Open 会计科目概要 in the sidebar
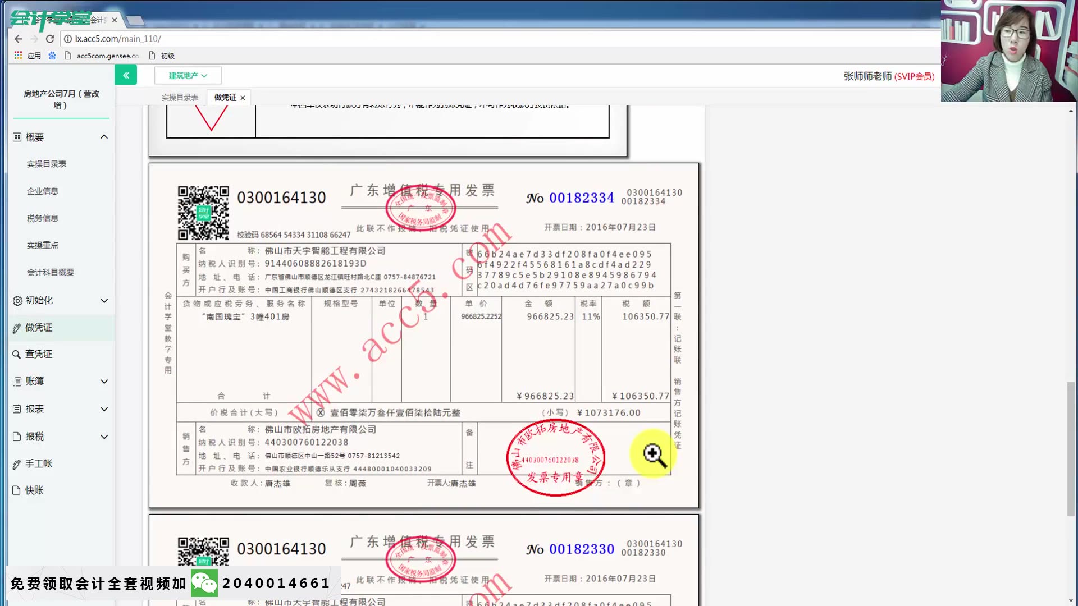The height and width of the screenshot is (606, 1078). click(x=51, y=272)
